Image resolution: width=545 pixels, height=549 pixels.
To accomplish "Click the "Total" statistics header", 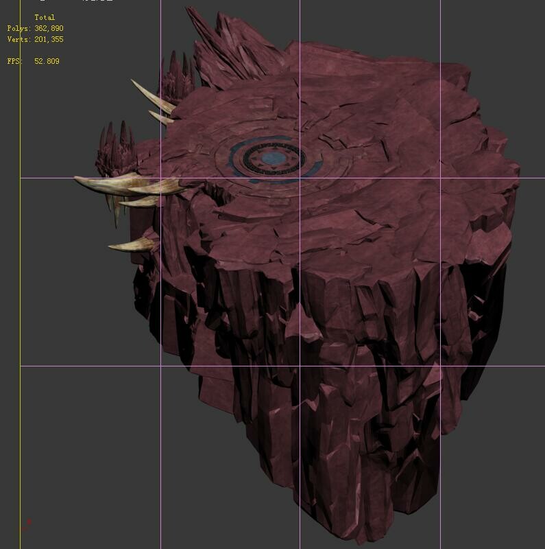I will pyautogui.click(x=45, y=17).
